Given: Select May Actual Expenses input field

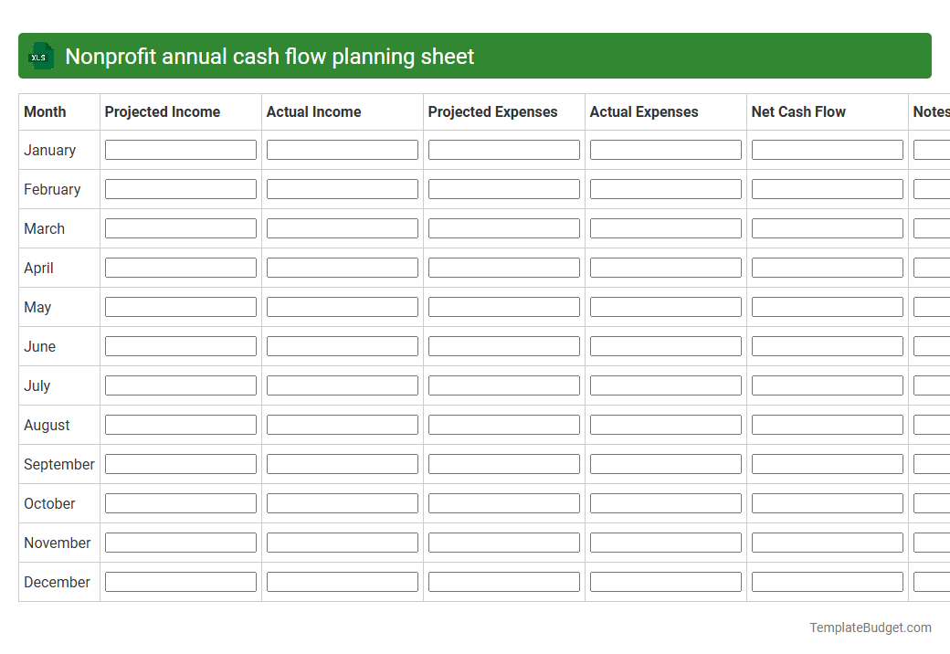Looking at the screenshot, I should 665,306.
